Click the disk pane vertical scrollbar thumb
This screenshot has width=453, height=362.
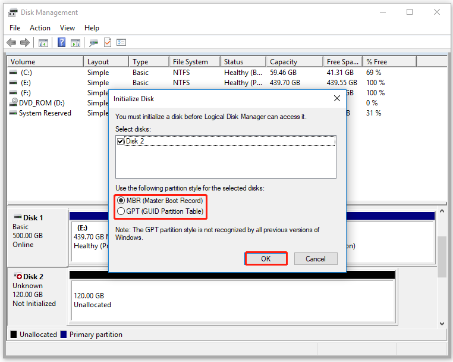[x=442, y=257]
